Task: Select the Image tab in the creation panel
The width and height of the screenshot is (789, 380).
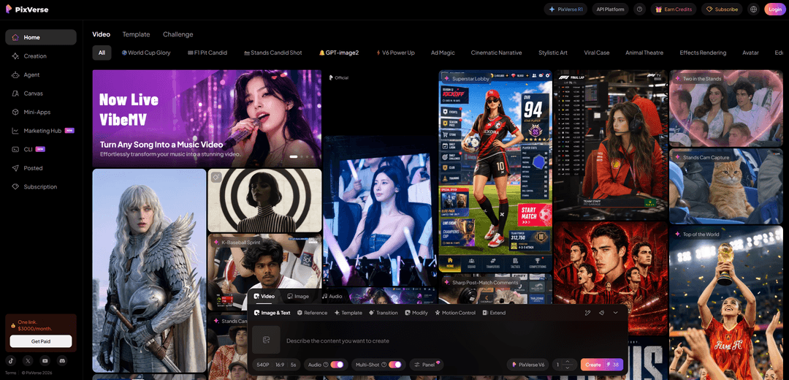Action: pyautogui.click(x=298, y=297)
